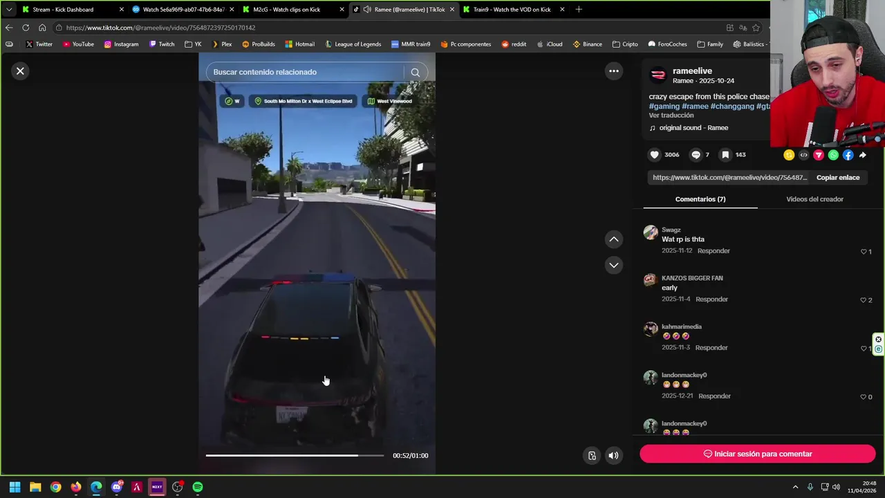Share video to Facebook
885x498 pixels.
coord(848,155)
